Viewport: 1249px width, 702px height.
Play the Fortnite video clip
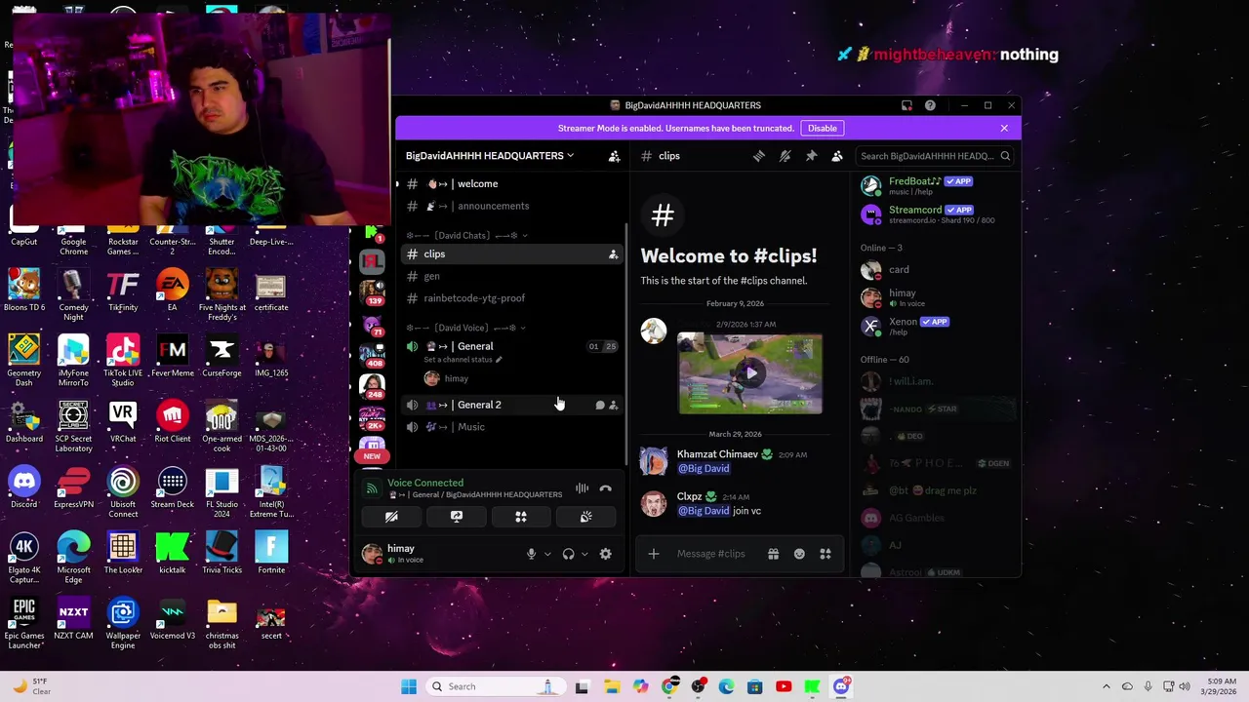click(750, 373)
